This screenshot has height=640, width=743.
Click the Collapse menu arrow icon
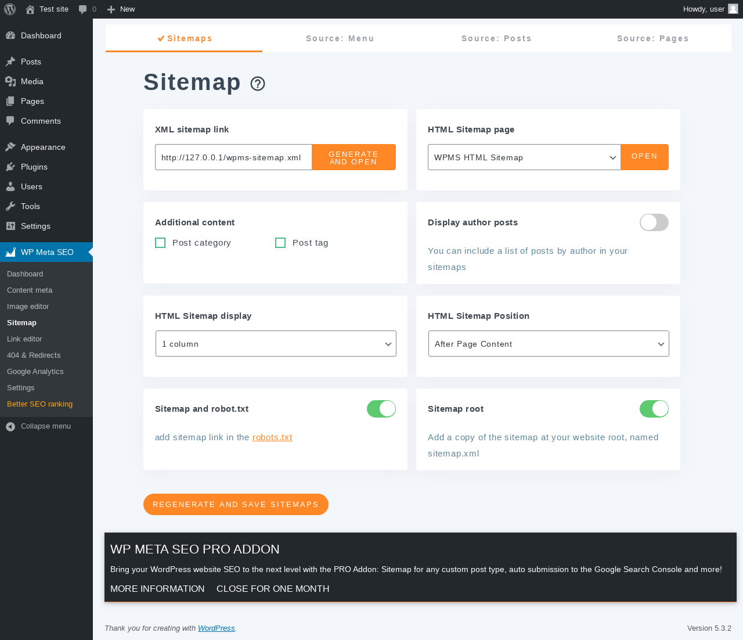click(10, 426)
